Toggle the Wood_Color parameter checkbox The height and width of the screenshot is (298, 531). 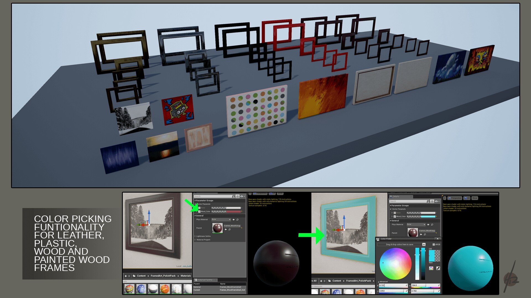(199, 211)
